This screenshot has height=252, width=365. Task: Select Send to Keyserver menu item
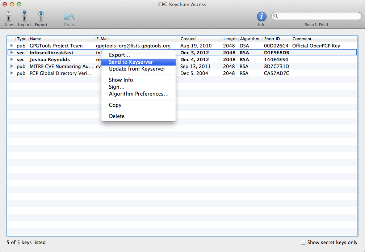(138, 62)
